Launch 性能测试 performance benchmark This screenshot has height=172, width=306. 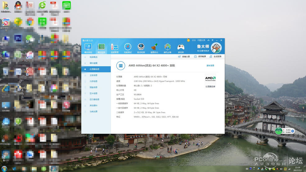128,48
